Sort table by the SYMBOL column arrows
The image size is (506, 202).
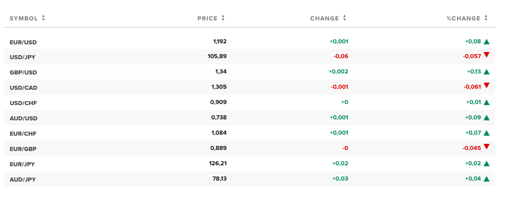(43, 18)
